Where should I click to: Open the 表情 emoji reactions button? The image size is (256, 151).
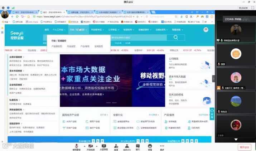click(150, 147)
